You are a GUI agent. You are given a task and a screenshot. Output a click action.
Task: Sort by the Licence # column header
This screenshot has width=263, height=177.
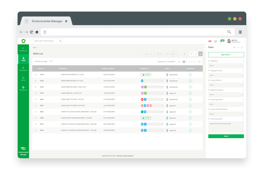point(41,68)
